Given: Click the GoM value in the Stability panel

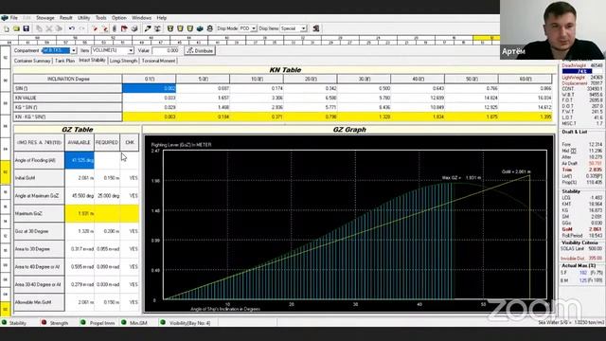Looking at the screenshot, I should coord(596,229).
